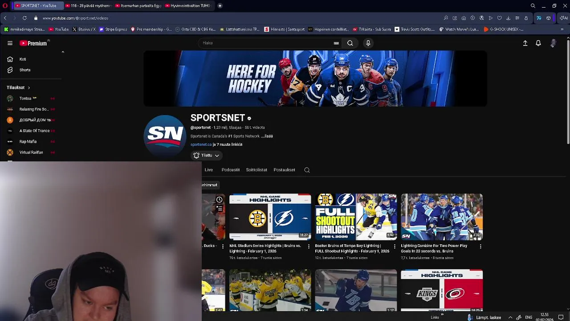Open the dark Tampa Bay player video thumbnail
This screenshot has height=321, width=570.
point(356,290)
